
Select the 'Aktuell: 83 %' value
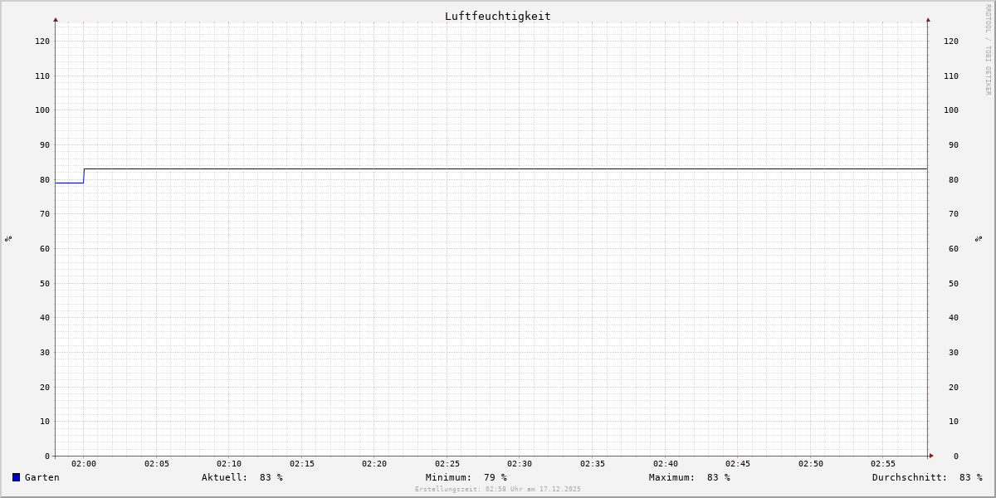click(242, 477)
